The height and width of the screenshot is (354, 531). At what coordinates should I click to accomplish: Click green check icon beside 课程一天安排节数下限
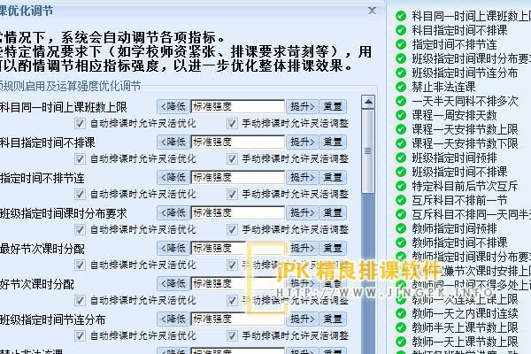pyautogui.click(x=401, y=143)
